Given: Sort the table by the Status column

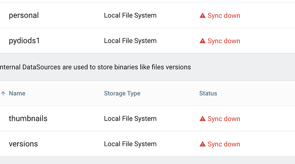Looking at the screenshot, I should 208,93.
